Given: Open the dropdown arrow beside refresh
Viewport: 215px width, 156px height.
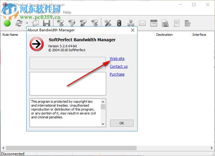Looking at the screenshot, I should point(27,23).
